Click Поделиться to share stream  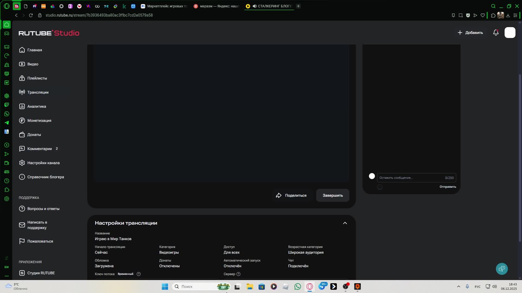click(x=291, y=195)
